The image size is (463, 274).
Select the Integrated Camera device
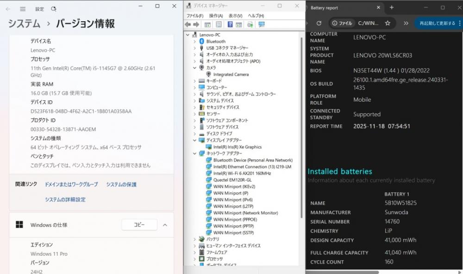[x=231, y=74]
